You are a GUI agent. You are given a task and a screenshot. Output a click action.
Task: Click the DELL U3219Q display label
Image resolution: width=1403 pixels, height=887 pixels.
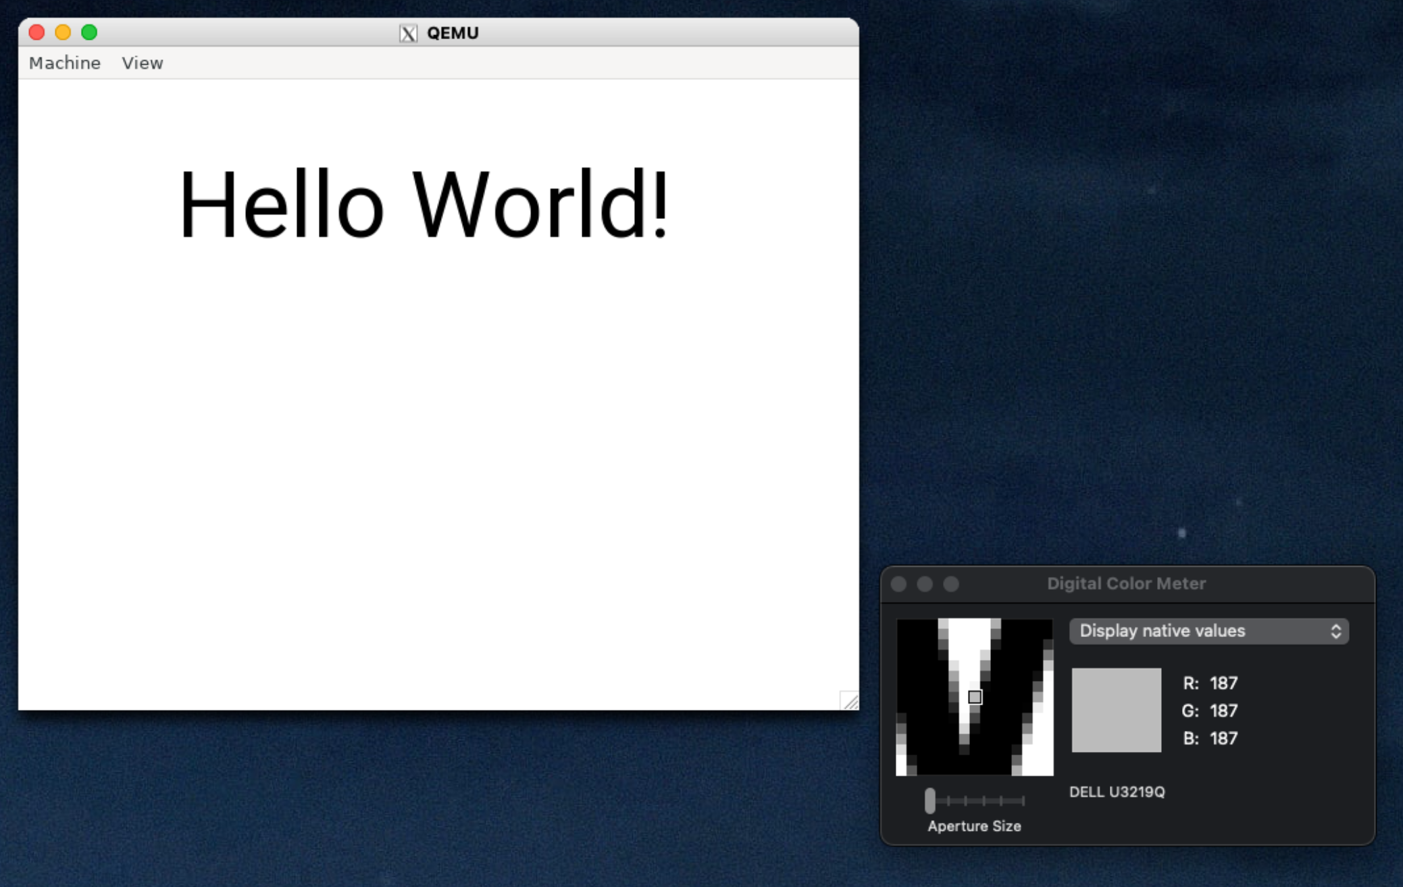click(x=1117, y=792)
